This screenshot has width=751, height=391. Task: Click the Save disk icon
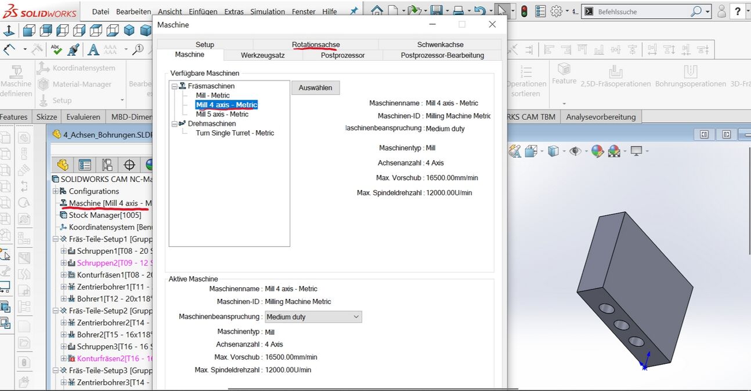[436, 11]
